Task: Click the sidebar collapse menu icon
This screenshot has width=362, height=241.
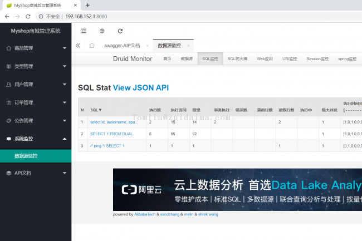Action: point(84,31)
